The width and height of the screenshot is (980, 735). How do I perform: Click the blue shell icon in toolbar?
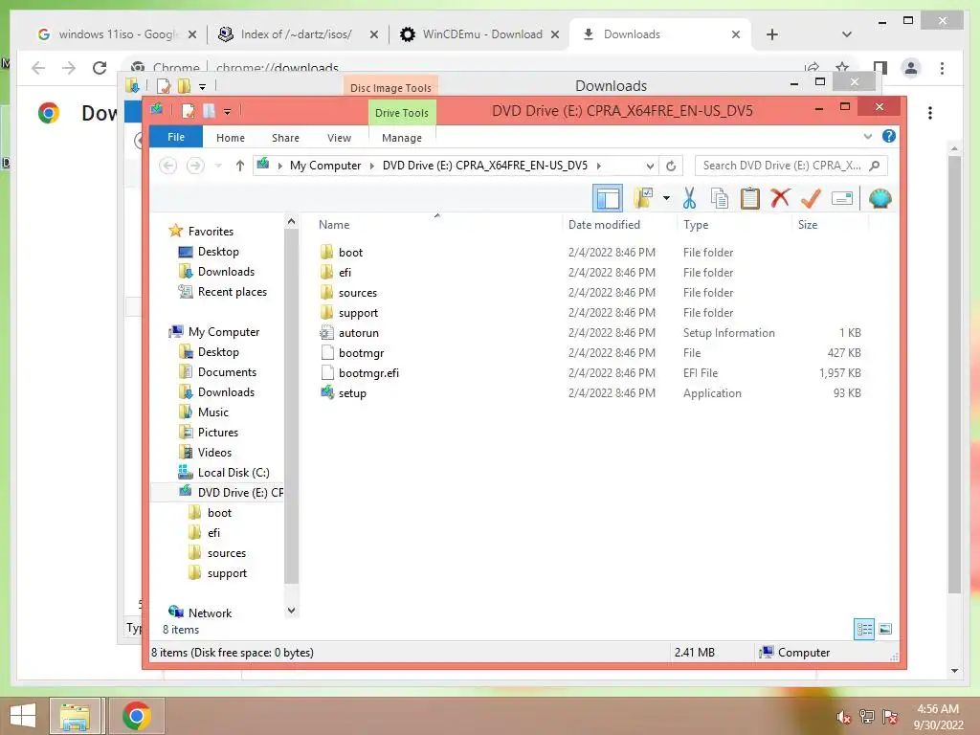coord(880,199)
